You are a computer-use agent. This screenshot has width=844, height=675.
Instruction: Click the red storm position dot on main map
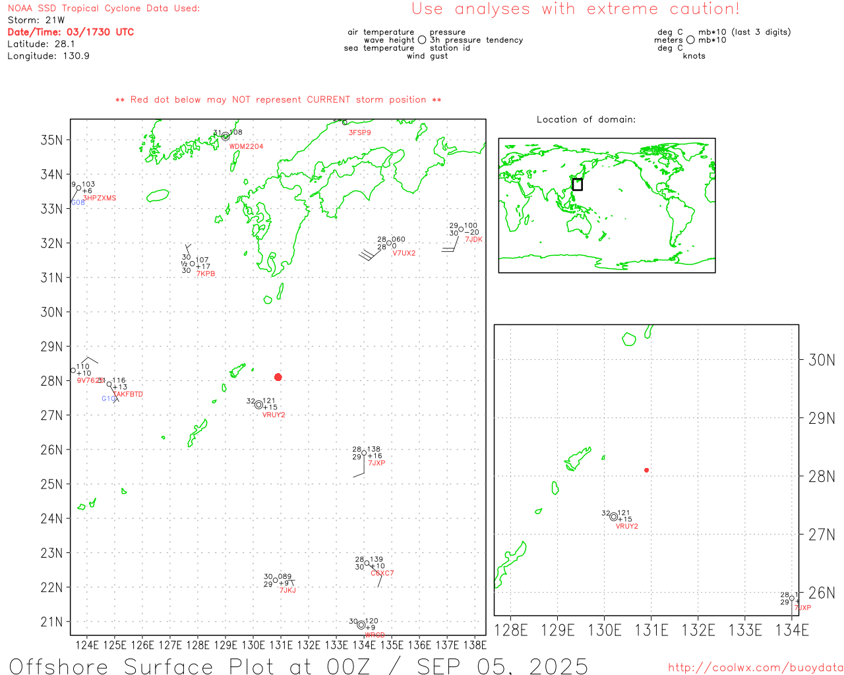click(278, 377)
